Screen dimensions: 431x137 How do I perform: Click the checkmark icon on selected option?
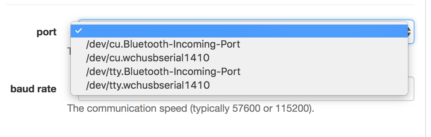click(79, 31)
